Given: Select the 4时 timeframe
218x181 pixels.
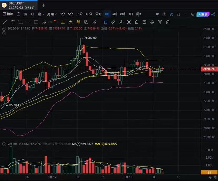Looking at the screenshot, I should 115,14.
